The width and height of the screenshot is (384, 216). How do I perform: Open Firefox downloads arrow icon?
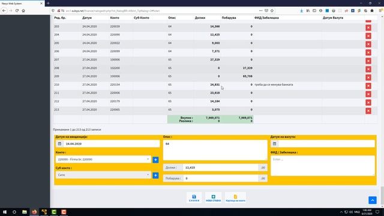pyautogui.click(x=301, y=11)
